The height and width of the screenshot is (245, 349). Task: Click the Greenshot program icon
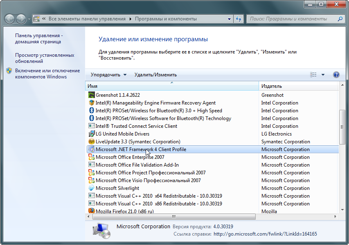(92, 95)
